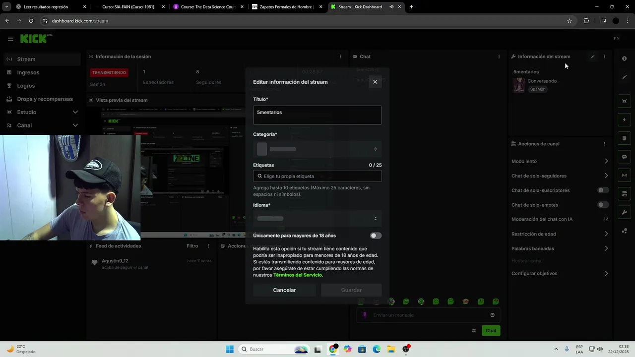Click the broadcast signal icon in right toolbar
The image size is (635, 357).
(x=624, y=175)
